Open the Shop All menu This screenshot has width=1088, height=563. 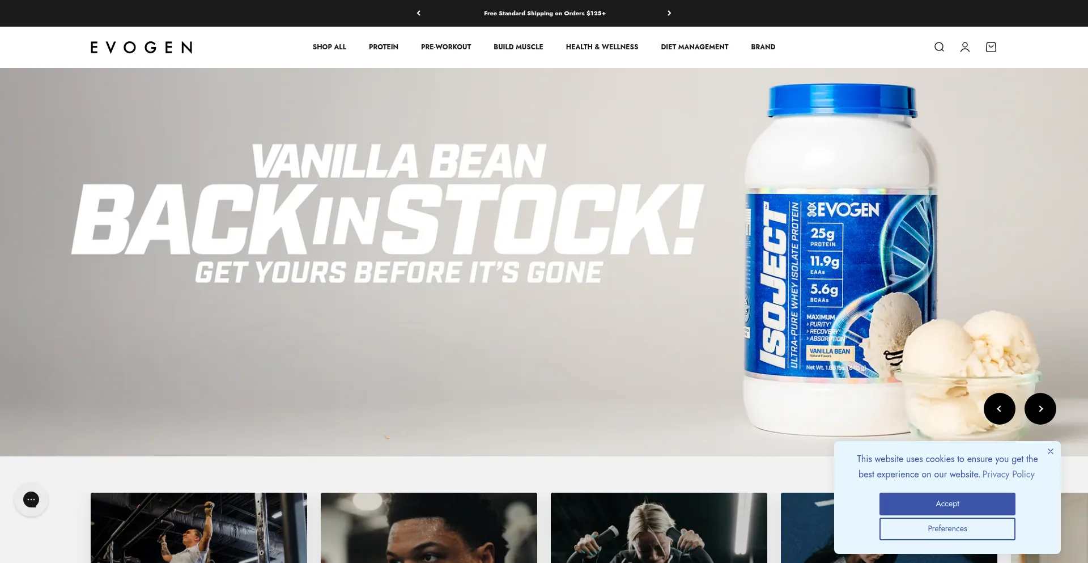pyautogui.click(x=329, y=47)
